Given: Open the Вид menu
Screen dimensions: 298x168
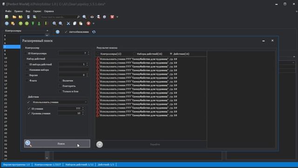Looking at the screenshot, I should (28, 11).
